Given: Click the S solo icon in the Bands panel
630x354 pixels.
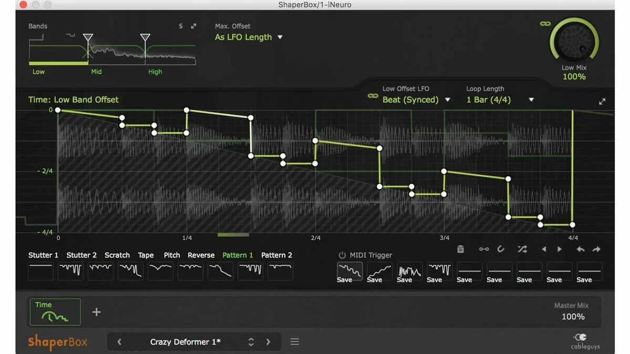Looking at the screenshot, I should tap(181, 26).
